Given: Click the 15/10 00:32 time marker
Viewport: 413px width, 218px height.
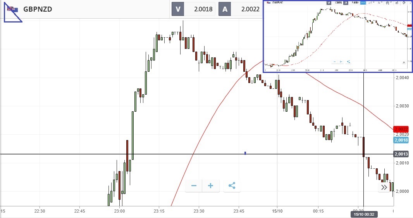Looking at the screenshot, I should point(364,214).
